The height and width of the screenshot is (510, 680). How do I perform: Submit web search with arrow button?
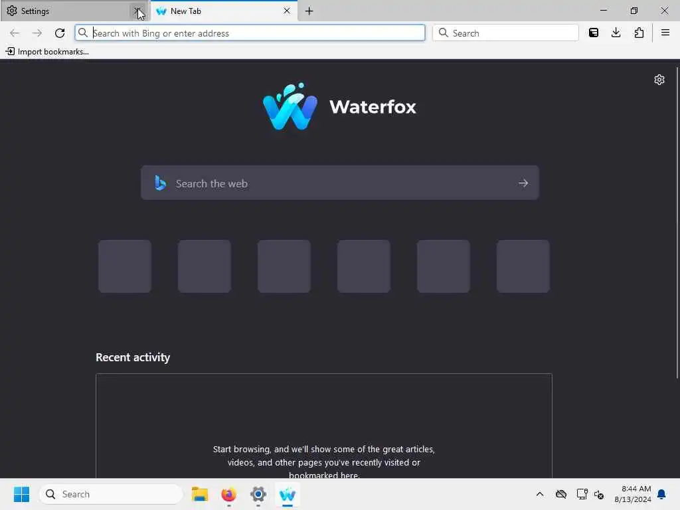point(523,183)
